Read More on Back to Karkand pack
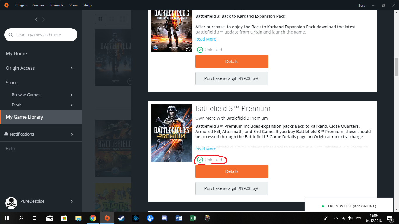 click(206, 39)
